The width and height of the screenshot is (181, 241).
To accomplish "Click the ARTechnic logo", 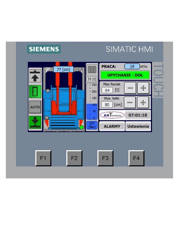I will point(112,115).
